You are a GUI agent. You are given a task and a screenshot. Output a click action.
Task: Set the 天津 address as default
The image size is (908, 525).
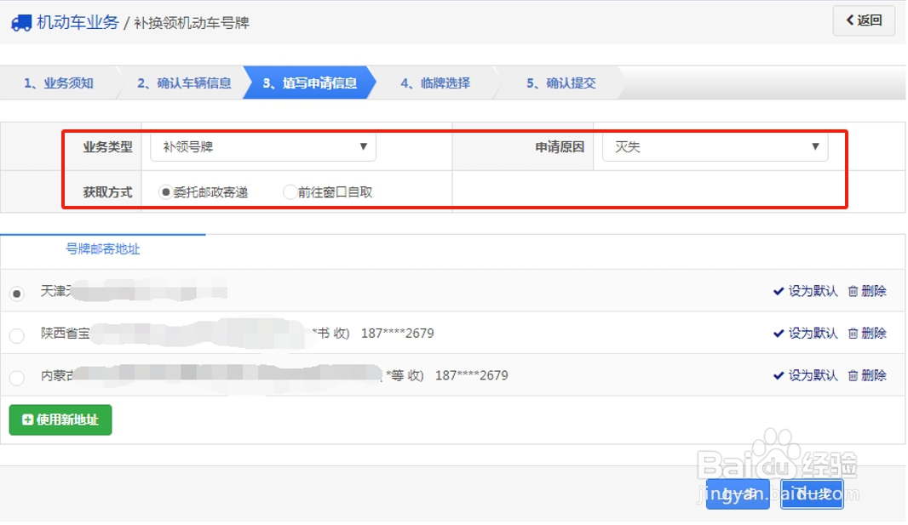806,291
